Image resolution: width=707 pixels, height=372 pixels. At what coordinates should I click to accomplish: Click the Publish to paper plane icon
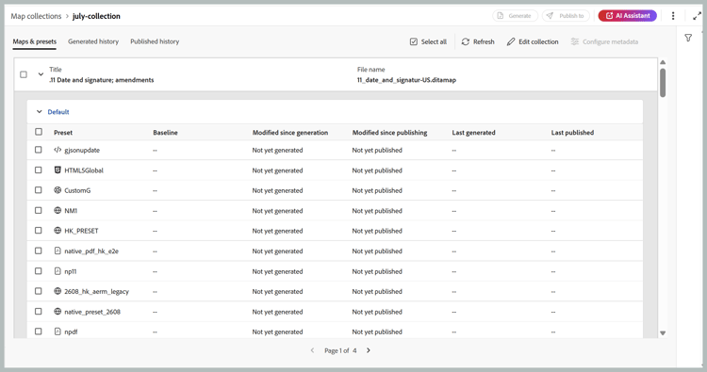click(550, 16)
